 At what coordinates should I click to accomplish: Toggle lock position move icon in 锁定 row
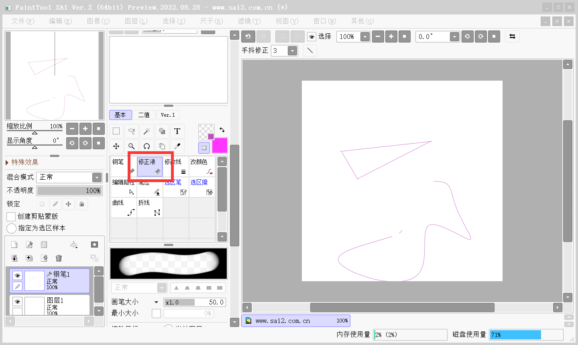(x=69, y=204)
